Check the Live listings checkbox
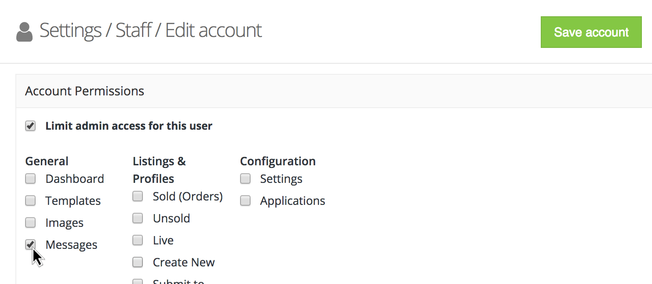Screen dimensions: 652x284 (138, 240)
